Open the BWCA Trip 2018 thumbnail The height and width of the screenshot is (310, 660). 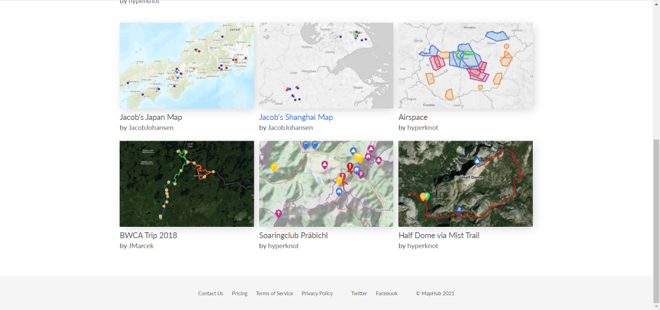[x=187, y=184]
